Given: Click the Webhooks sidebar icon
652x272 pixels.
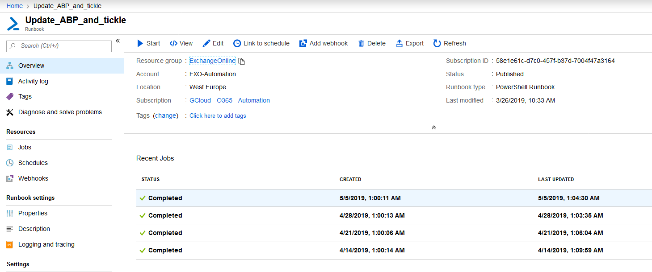Looking at the screenshot, I should coord(10,178).
